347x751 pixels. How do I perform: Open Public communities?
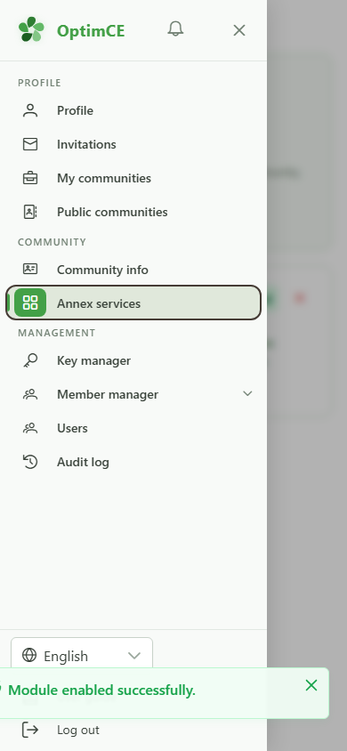[x=133, y=212]
